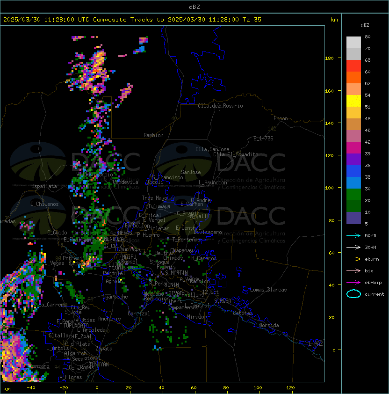This screenshot has height=394, width=389.
Task: Click the 'L_Dormida' map label
Action: (x=266, y=325)
